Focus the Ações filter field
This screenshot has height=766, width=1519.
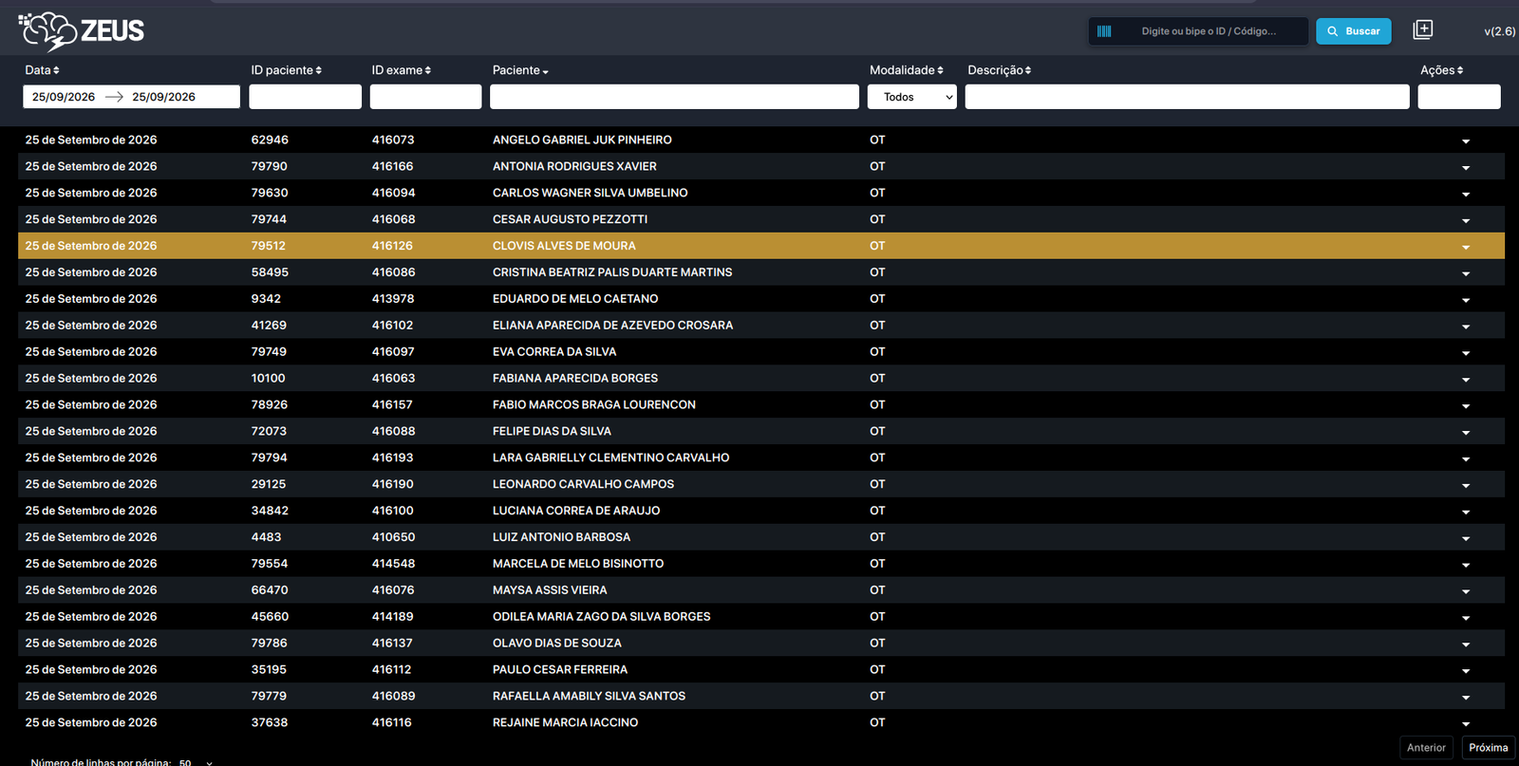pyautogui.click(x=1459, y=97)
